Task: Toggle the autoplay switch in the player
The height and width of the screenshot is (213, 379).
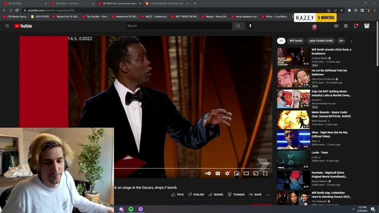Action: point(208,173)
